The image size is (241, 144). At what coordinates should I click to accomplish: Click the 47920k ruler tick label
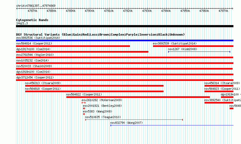pos(128,11)
